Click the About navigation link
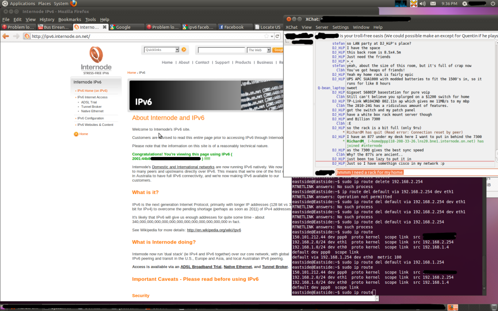This screenshot has width=498, height=311. click(184, 63)
